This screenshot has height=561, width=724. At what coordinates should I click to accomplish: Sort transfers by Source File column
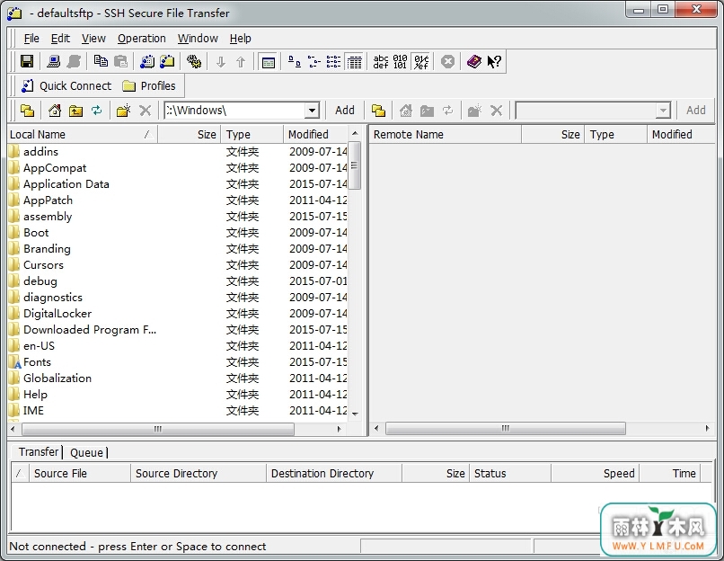[79, 473]
